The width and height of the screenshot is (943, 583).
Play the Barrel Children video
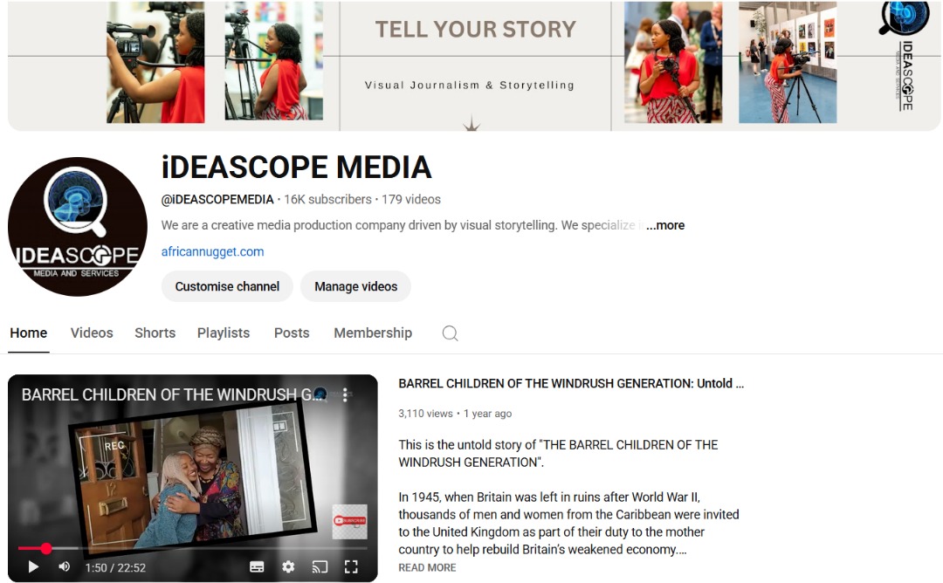click(x=33, y=566)
